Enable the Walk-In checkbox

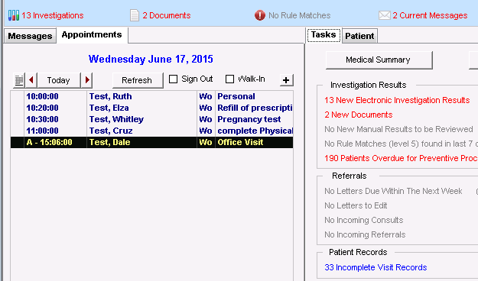229,79
